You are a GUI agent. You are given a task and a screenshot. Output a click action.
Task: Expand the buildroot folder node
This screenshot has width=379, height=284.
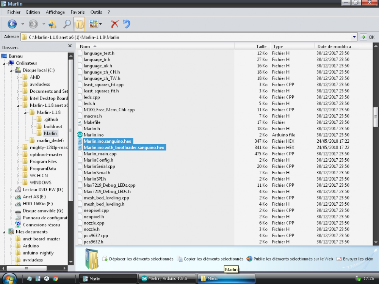[x=32, y=126]
